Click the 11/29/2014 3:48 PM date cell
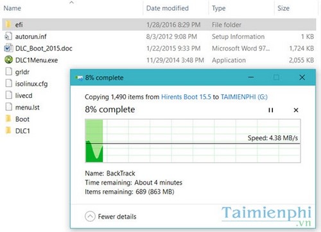This screenshot has height=232, width=321. (x=175, y=60)
